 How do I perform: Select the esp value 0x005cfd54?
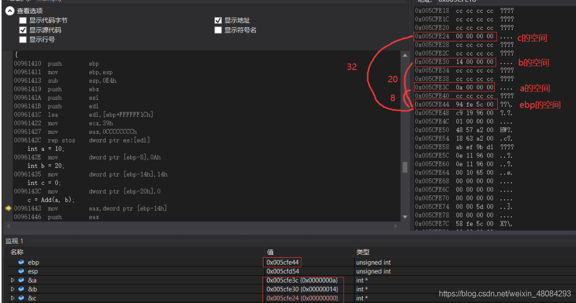283,271
